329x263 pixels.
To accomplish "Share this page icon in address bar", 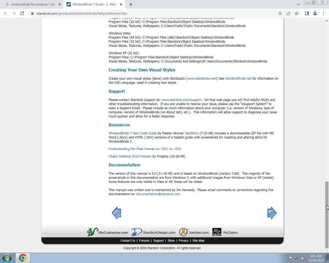I will (x=288, y=13).
